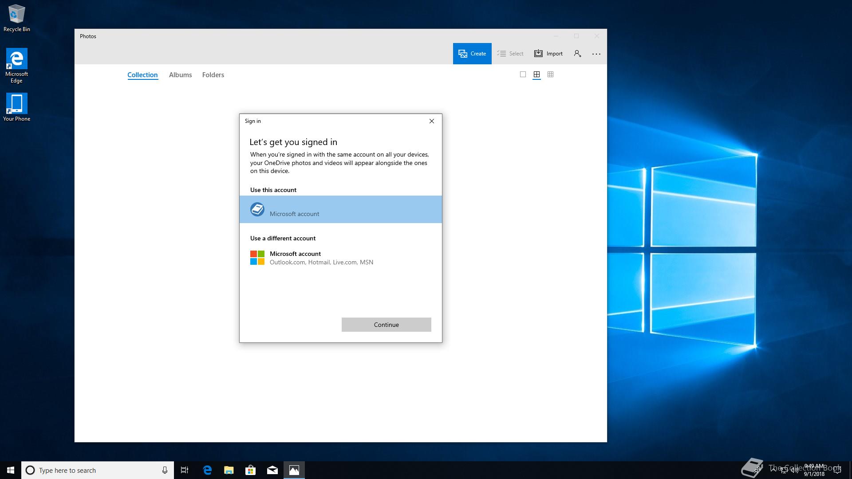The width and height of the screenshot is (852, 479).
Task: Open the See more ellipsis menu
Action: pyautogui.click(x=596, y=54)
